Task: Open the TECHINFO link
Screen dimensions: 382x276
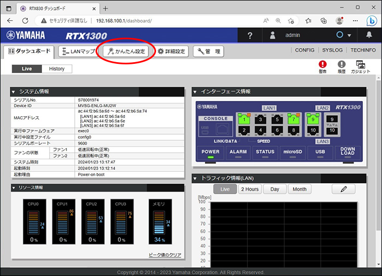Action: (363, 50)
